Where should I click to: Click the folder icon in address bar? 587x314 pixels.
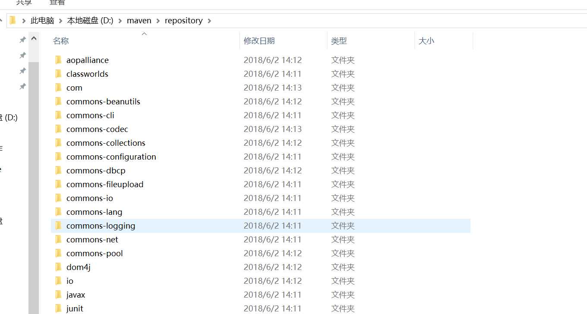click(13, 20)
